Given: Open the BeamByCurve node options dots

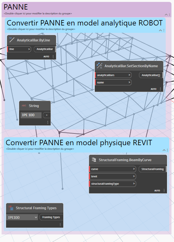Looking at the screenshot, I should click(x=164, y=190).
